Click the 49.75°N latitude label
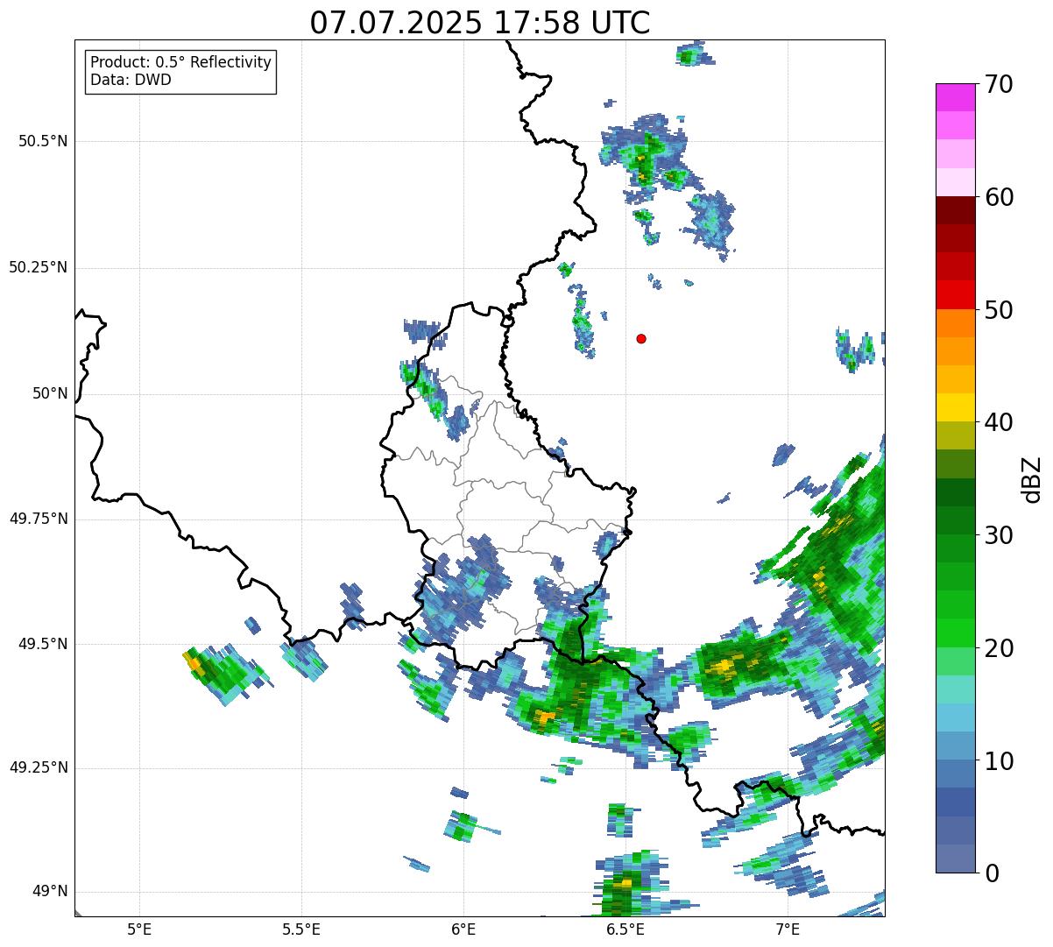The width and height of the screenshot is (1053, 947). [x=38, y=519]
